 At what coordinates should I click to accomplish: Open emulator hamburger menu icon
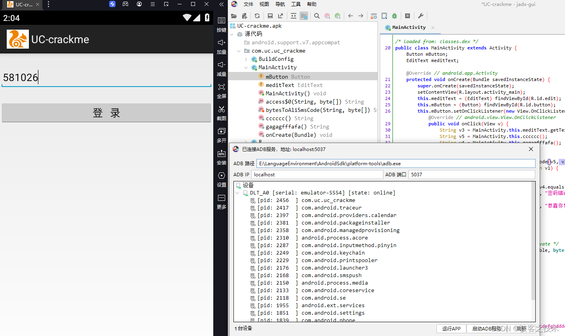click(153, 4)
